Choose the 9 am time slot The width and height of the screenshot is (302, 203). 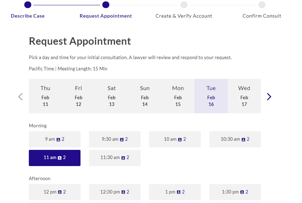(x=55, y=139)
